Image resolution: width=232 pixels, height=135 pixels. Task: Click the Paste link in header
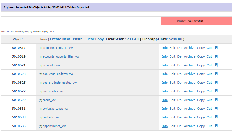point(78,39)
